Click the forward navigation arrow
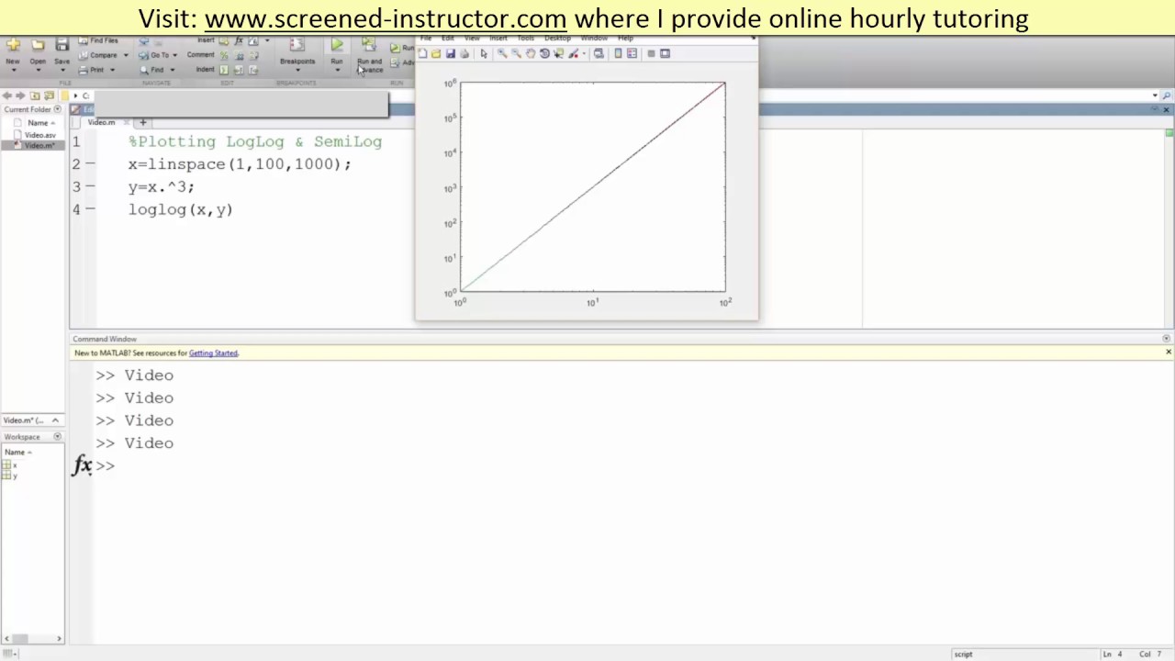 point(20,95)
